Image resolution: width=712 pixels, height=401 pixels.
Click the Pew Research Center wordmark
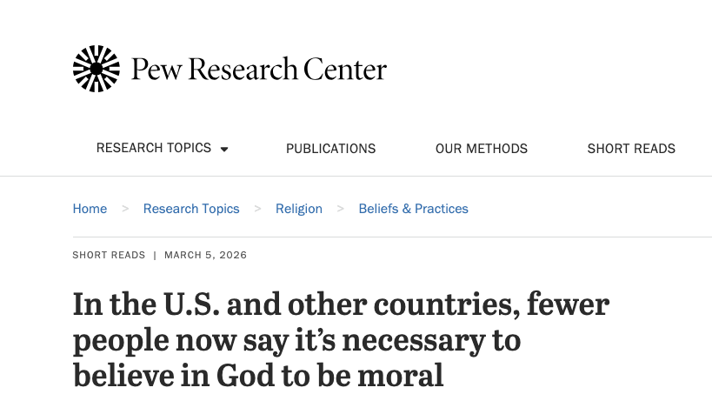tap(259, 69)
